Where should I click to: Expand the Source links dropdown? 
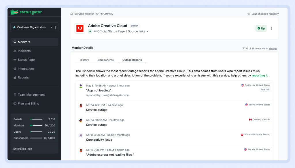pos(138,31)
